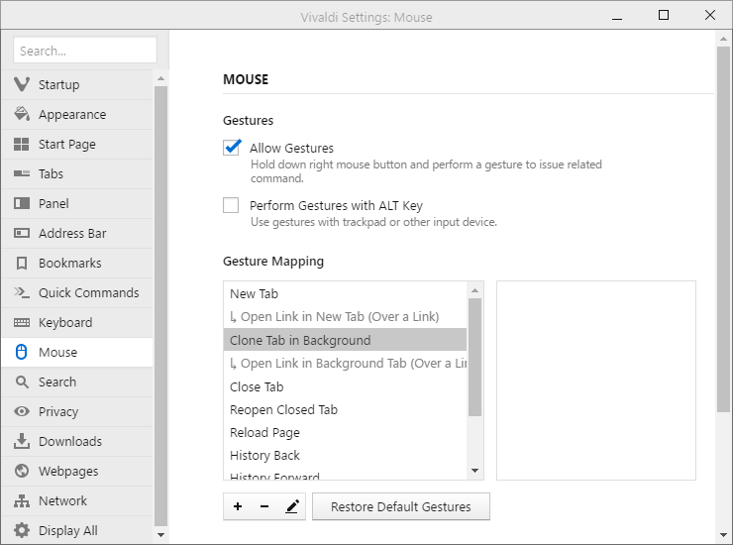Click gesture list scroll up arrow
The width and height of the screenshot is (733, 545).
[x=474, y=290]
